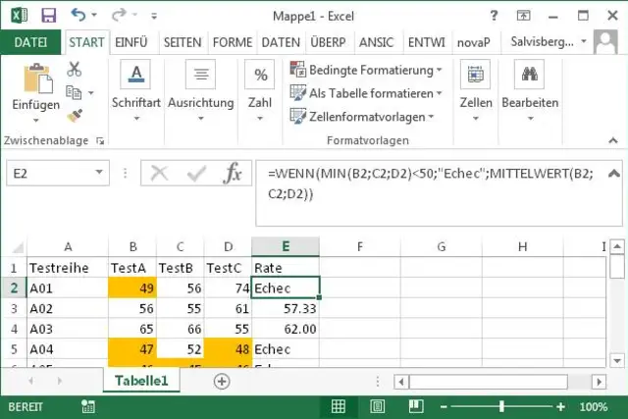The width and height of the screenshot is (628, 419).
Task: Select the Format Painter brush icon
Action: [x=75, y=116]
